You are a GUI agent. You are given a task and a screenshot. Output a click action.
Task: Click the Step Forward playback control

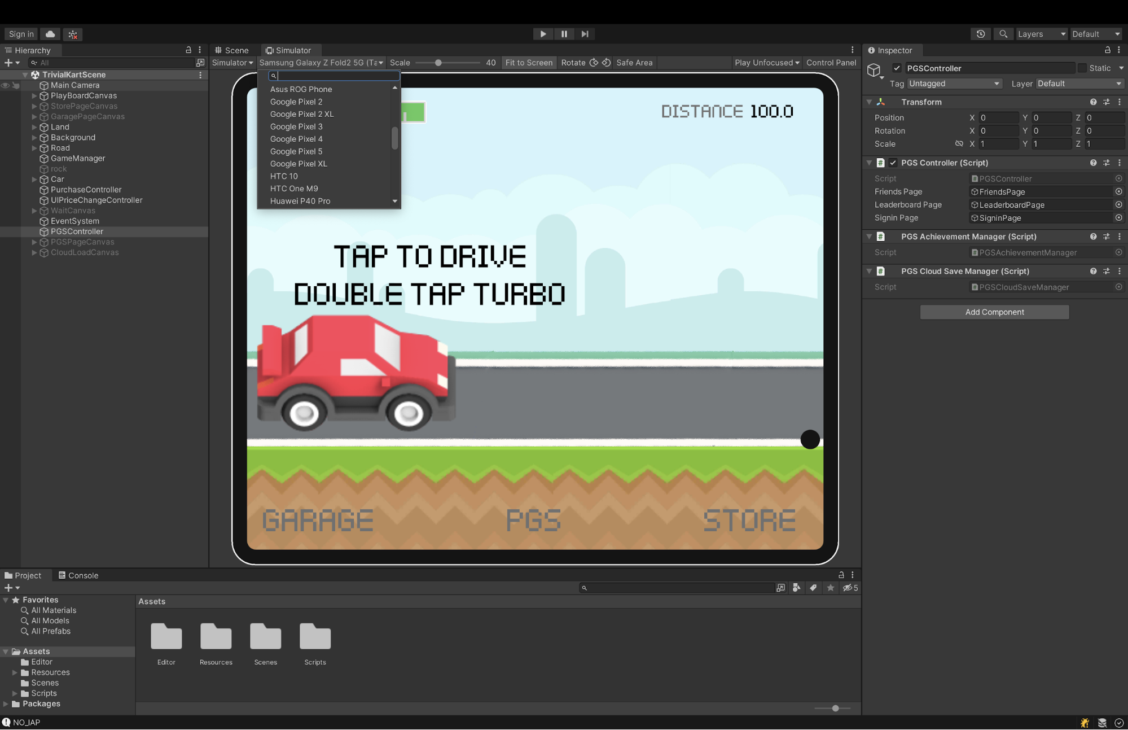click(x=585, y=34)
